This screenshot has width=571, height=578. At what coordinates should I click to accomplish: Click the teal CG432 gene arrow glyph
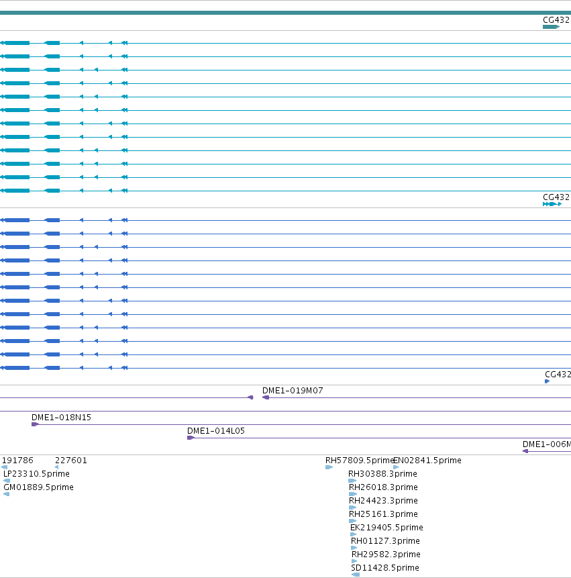[x=551, y=27]
